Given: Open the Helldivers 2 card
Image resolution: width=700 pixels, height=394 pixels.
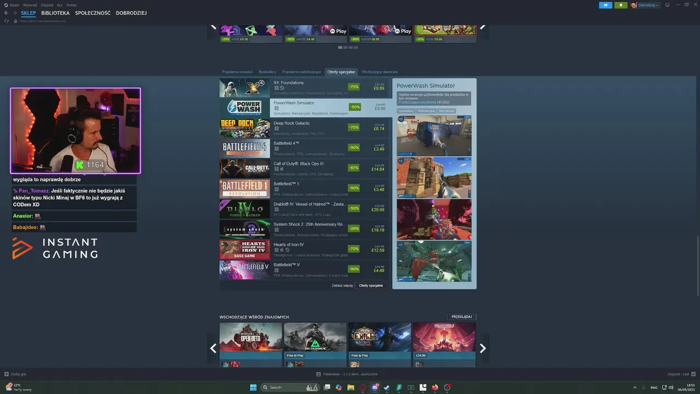Looking at the screenshot, I should coord(444,345).
